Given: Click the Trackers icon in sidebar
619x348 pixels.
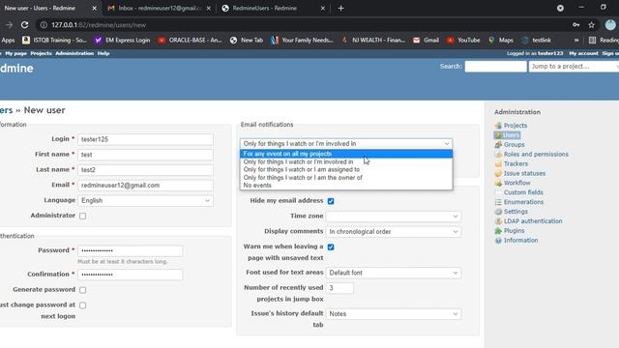Looking at the screenshot, I should [498, 163].
